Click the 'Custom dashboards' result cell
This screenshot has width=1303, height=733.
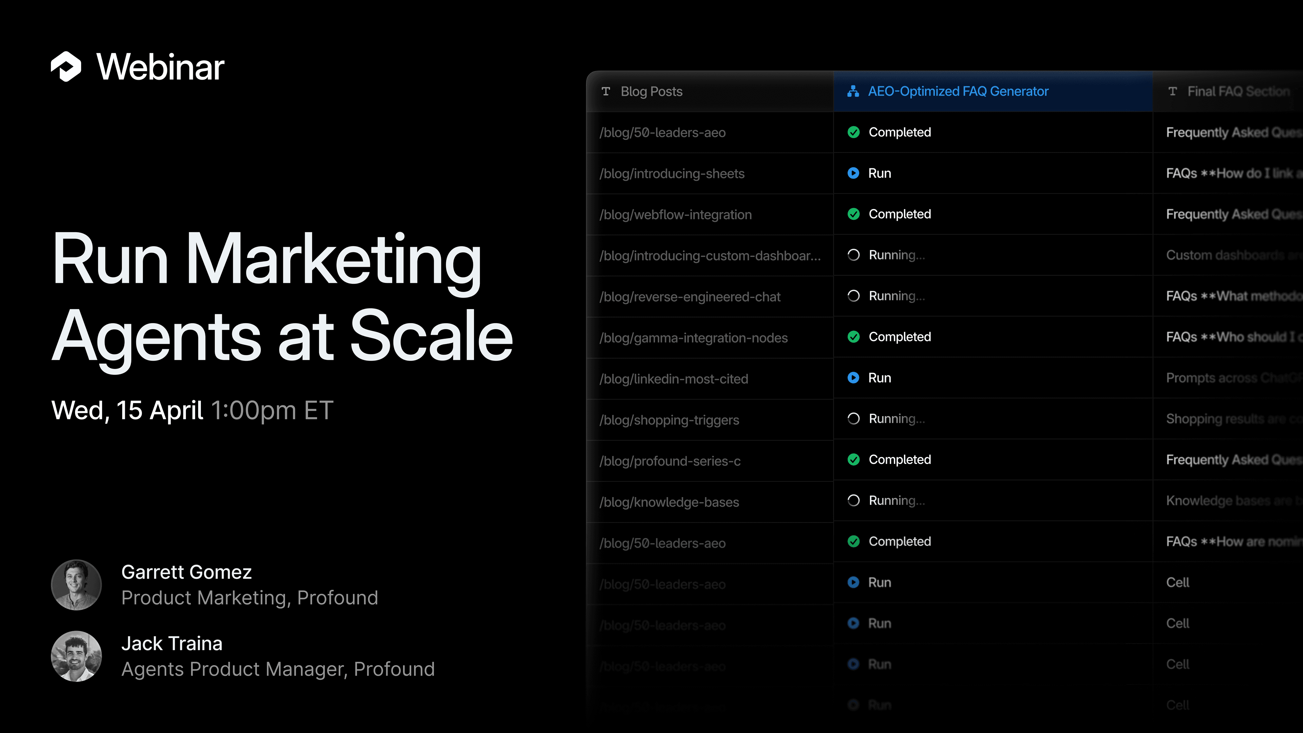click(1228, 255)
